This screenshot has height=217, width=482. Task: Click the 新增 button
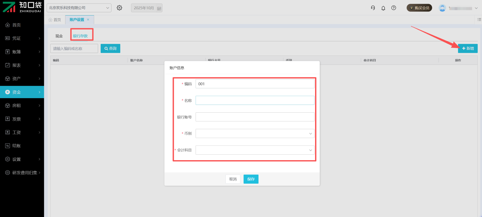[x=468, y=49]
